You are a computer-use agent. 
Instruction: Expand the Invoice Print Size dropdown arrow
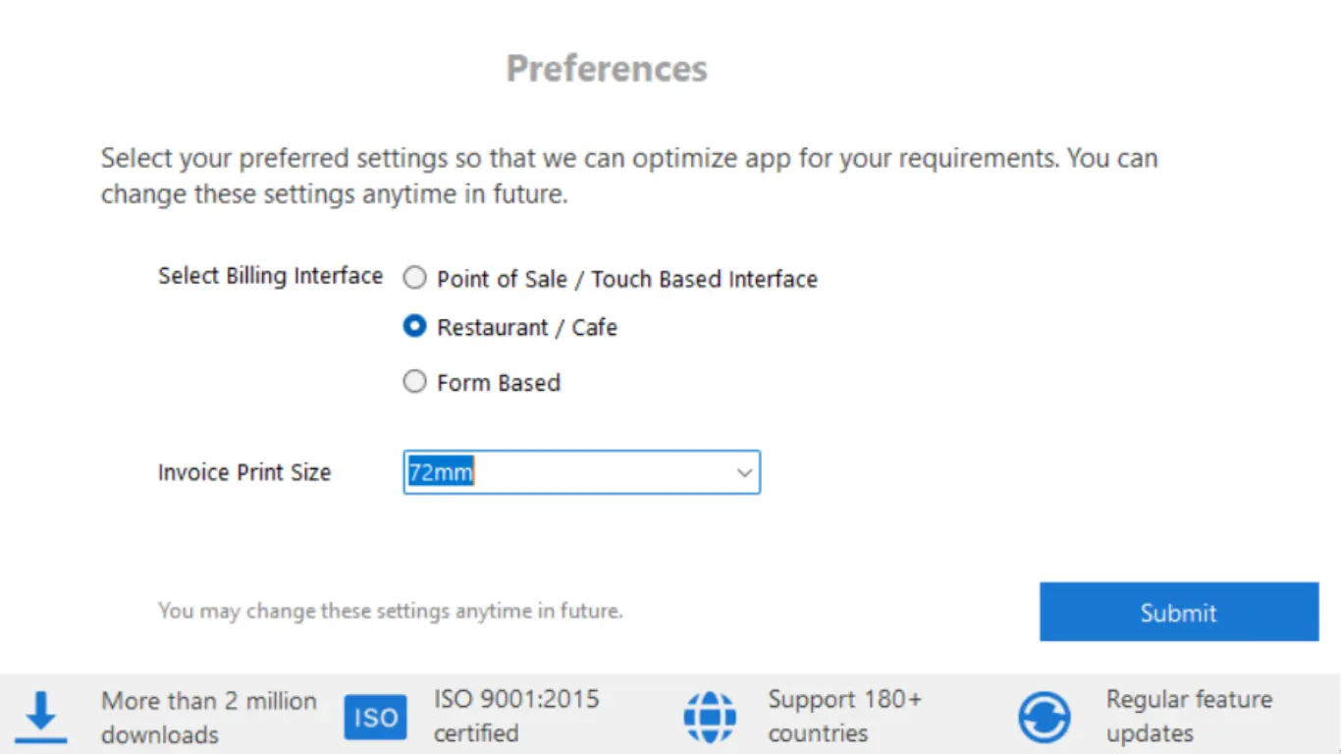744,473
